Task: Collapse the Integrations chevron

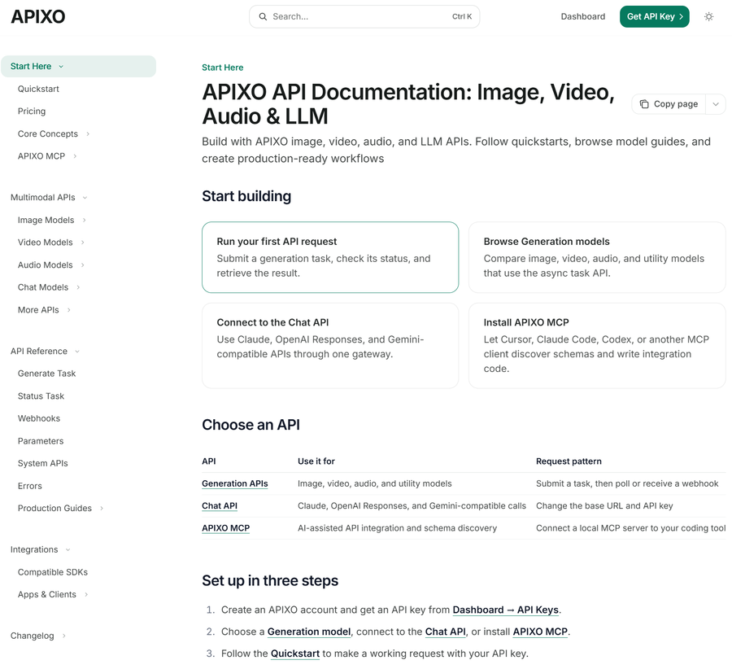Action: coord(68,550)
